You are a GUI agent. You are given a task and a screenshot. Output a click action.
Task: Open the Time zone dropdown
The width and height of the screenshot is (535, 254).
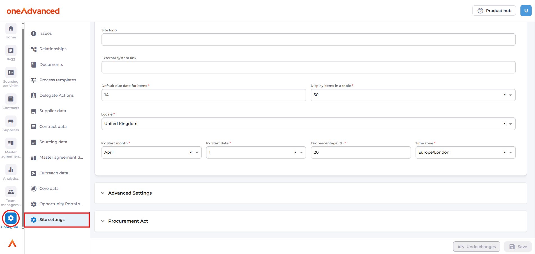click(x=511, y=153)
